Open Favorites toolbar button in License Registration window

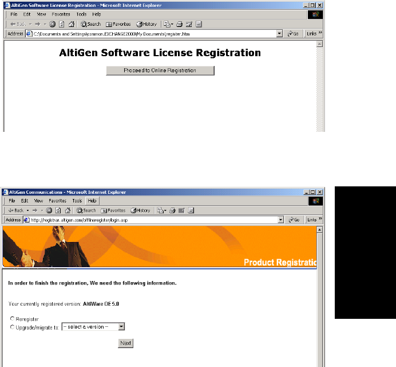point(118,24)
